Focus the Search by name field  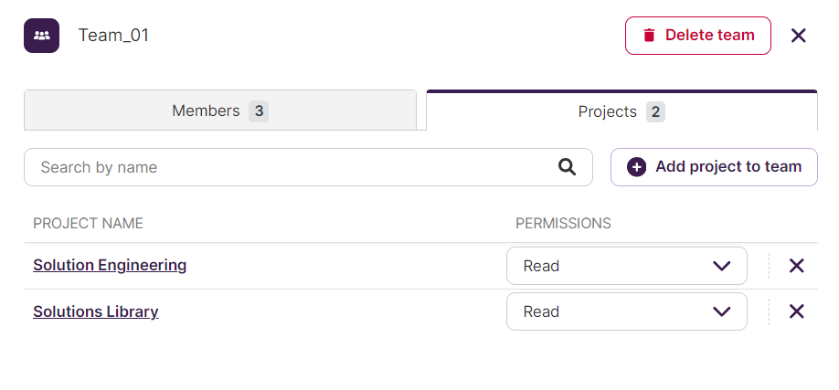308,167
